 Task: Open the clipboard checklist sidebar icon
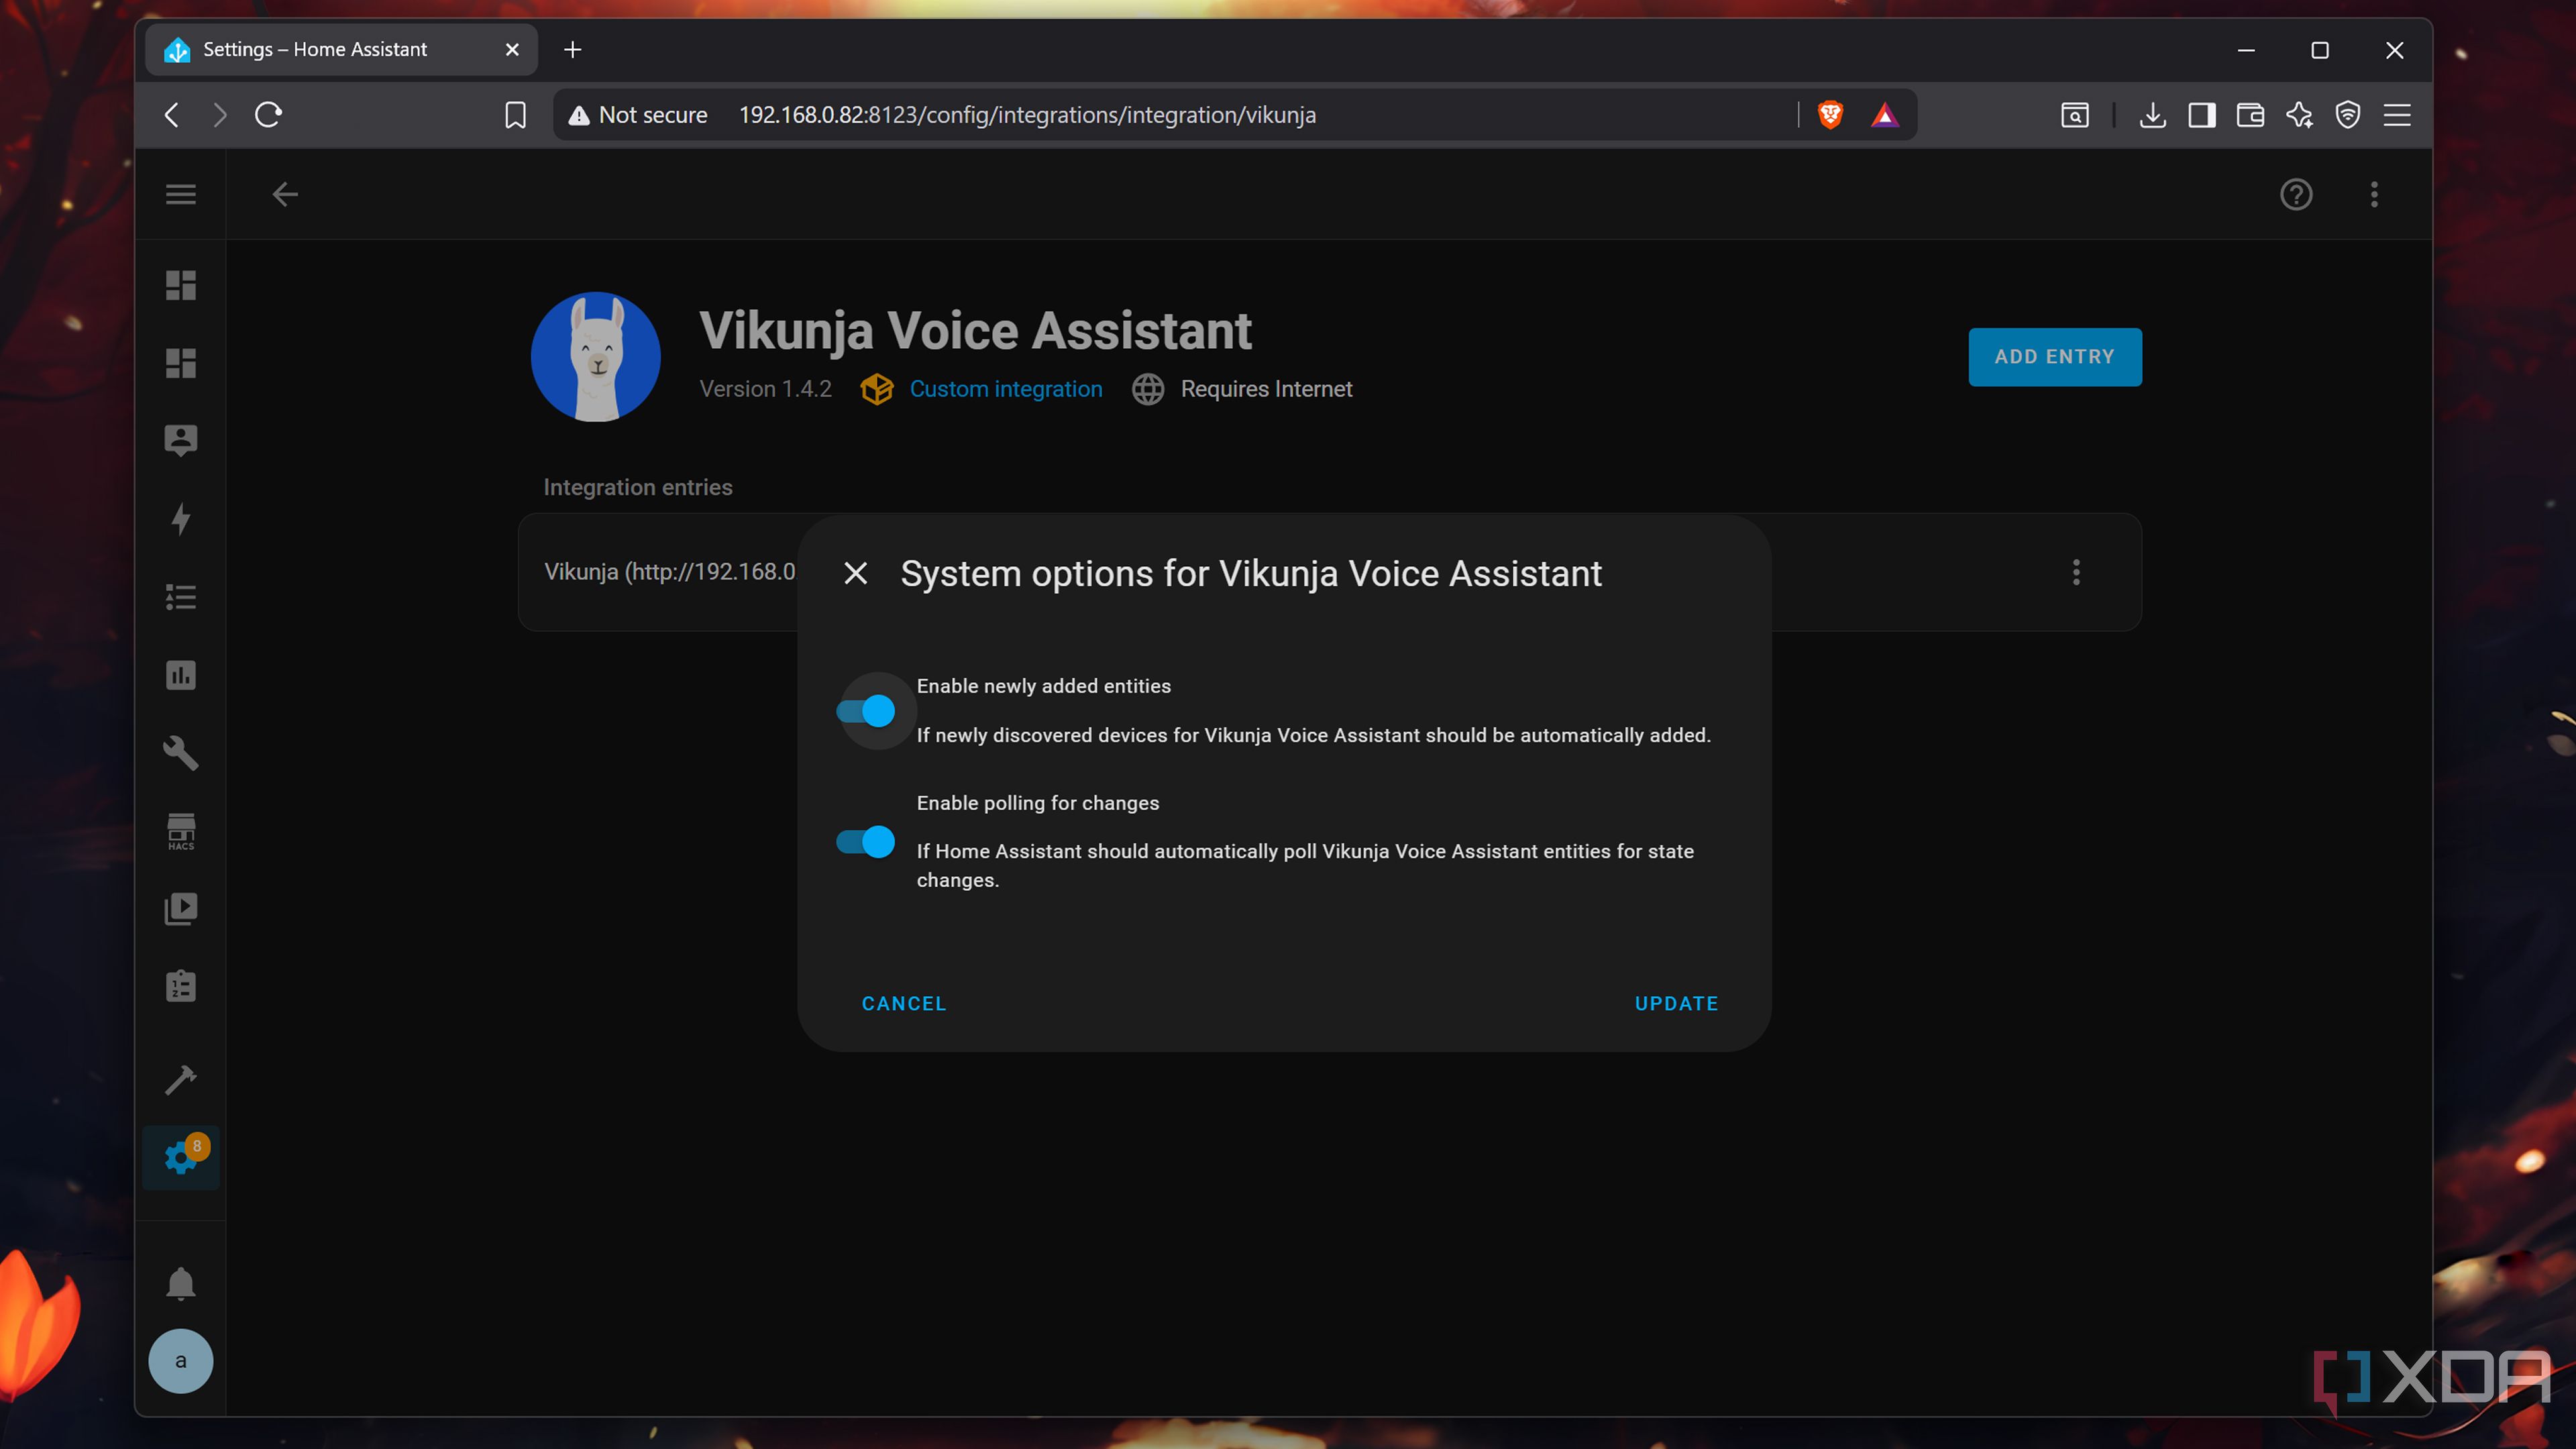[x=181, y=987]
